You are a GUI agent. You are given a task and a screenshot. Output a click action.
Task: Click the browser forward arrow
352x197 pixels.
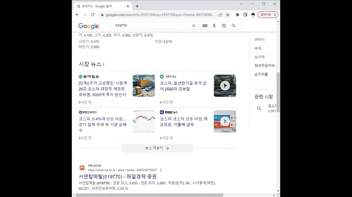tap(85, 15)
